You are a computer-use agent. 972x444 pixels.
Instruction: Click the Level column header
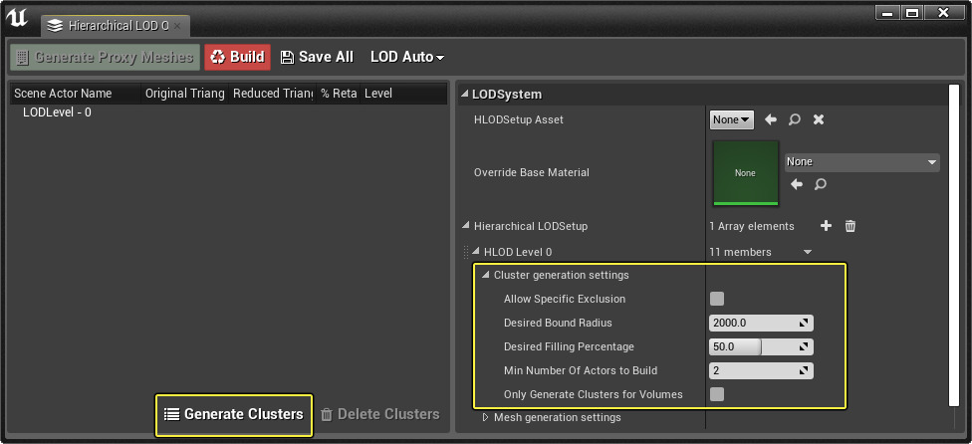coord(403,94)
